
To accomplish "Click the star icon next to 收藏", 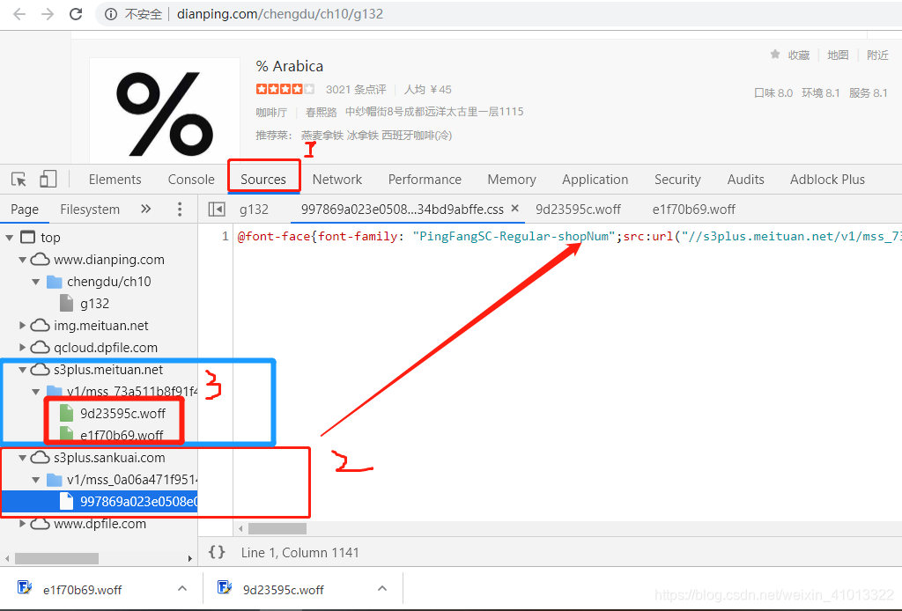I will coord(775,54).
